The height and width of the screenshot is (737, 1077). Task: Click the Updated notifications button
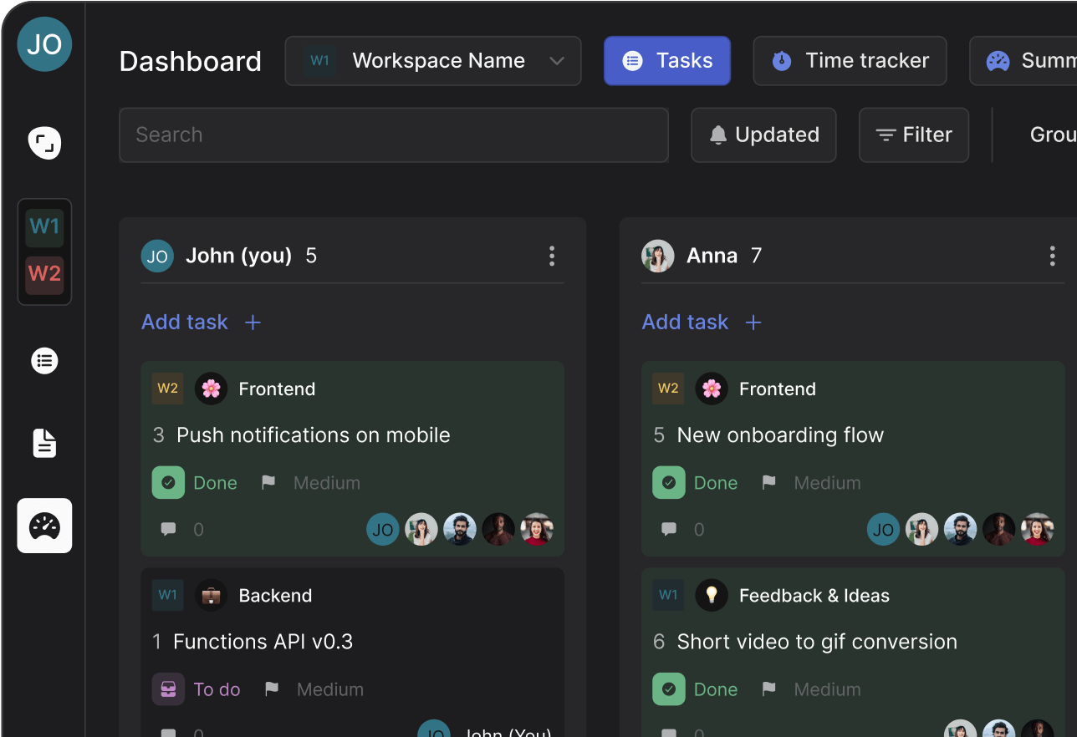point(763,135)
